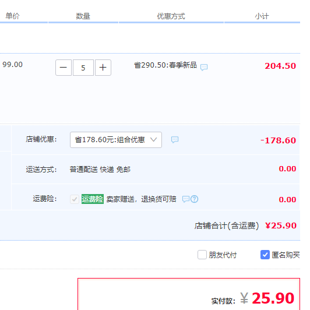The height and width of the screenshot is (310, 310).
Task: Enable the 朋友代付 checkbox
Action: (x=202, y=255)
